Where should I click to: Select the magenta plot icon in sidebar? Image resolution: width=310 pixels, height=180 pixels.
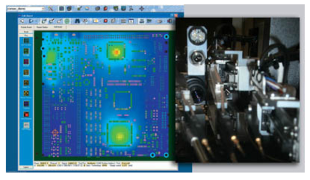[x=26, y=62]
